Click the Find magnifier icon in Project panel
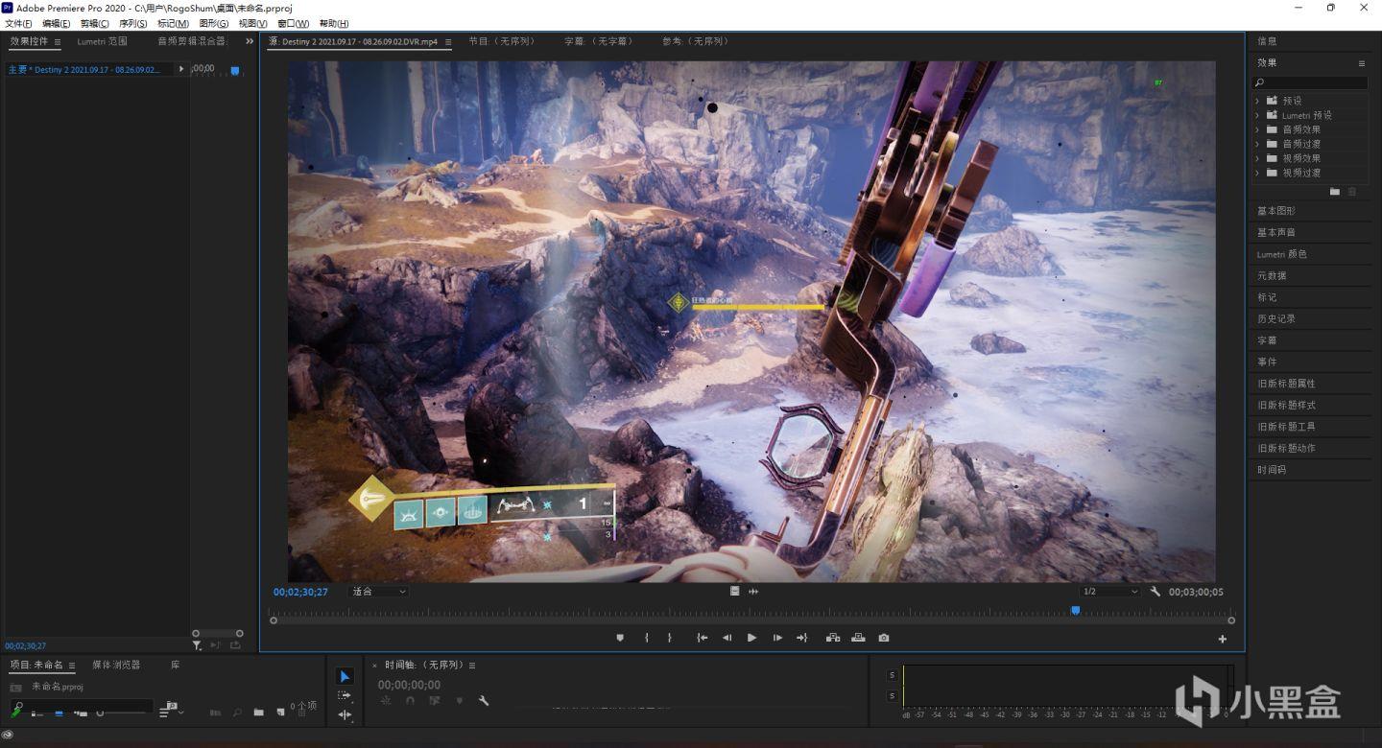 coord(237,713)
